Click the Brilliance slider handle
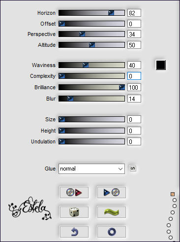 [122, 87]
